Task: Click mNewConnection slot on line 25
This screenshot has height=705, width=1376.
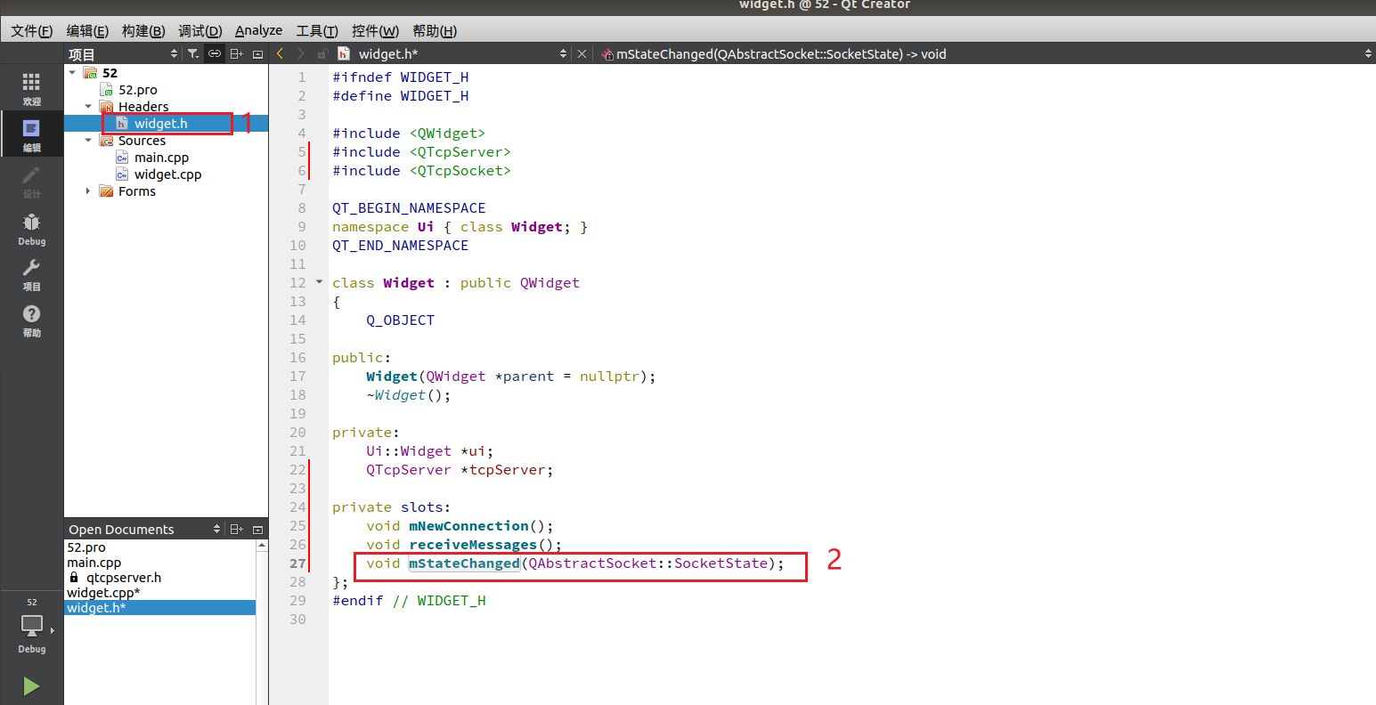Action: point(468,526)
